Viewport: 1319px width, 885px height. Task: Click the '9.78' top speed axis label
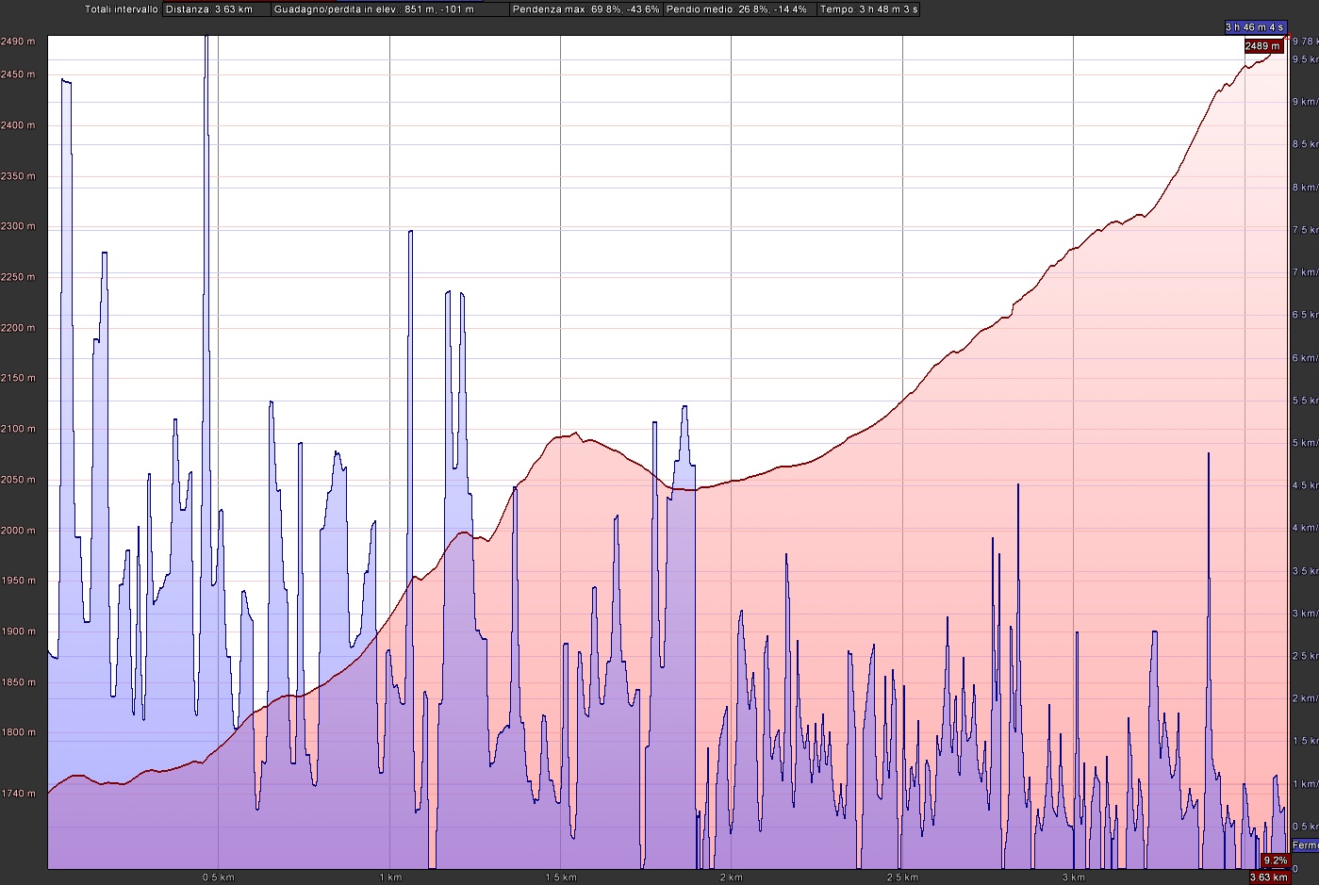(x=1305, y=41)
